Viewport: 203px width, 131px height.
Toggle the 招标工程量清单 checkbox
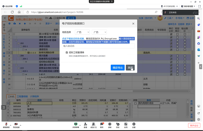coord(67,52)
